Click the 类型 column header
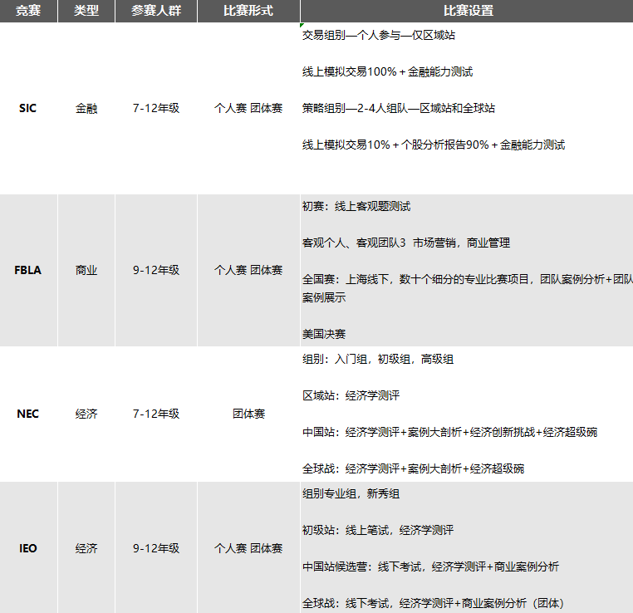633x613 pixels. click(x=86, y=11)
